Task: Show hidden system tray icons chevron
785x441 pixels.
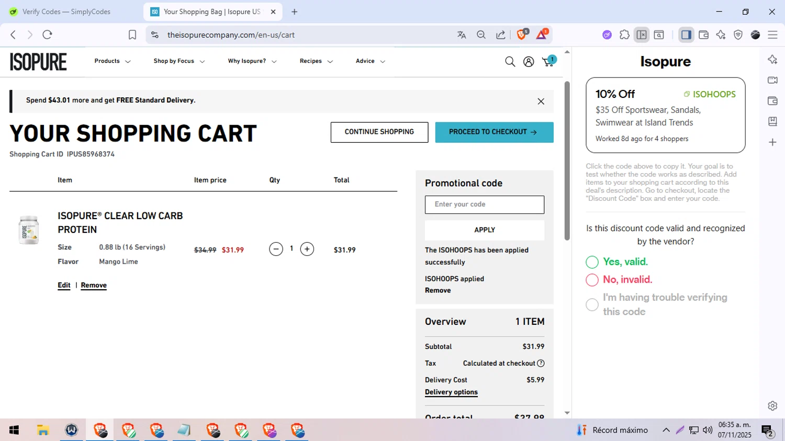Action: 666,430
